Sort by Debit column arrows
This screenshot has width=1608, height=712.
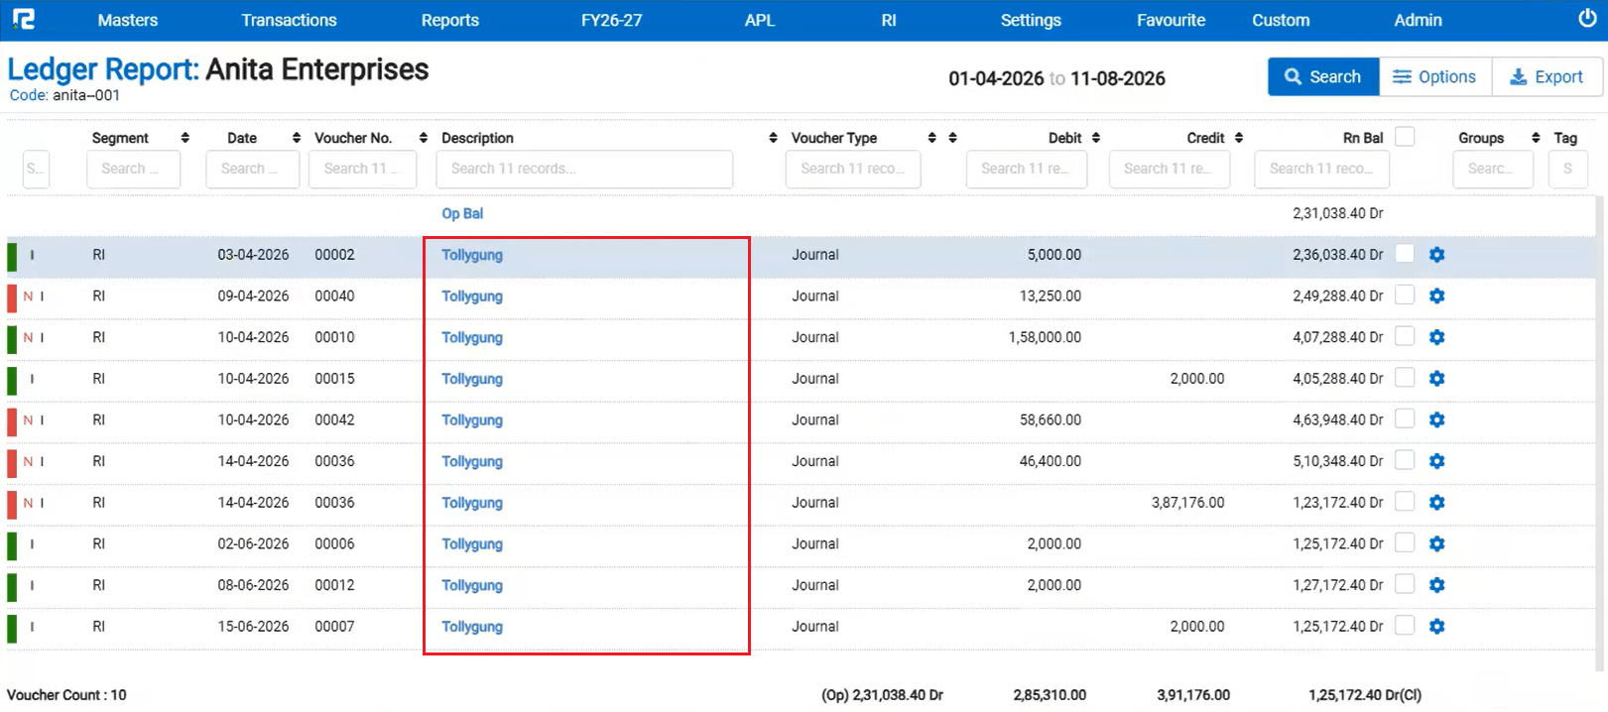(1096, 138)
